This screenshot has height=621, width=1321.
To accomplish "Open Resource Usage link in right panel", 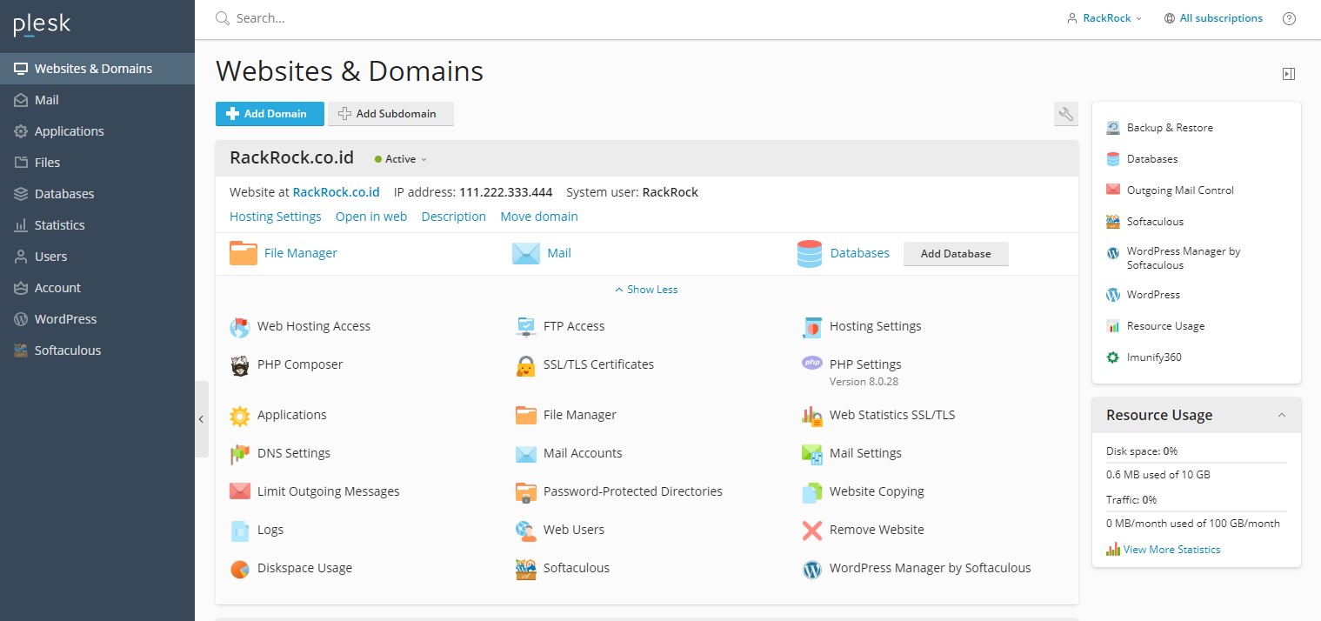I will tap(1165, 326).
